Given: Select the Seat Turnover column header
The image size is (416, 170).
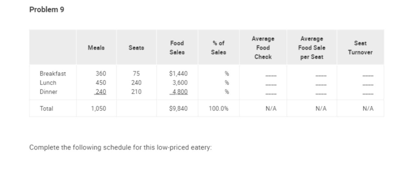Looking at the screenshot, I should coord(360,48).
